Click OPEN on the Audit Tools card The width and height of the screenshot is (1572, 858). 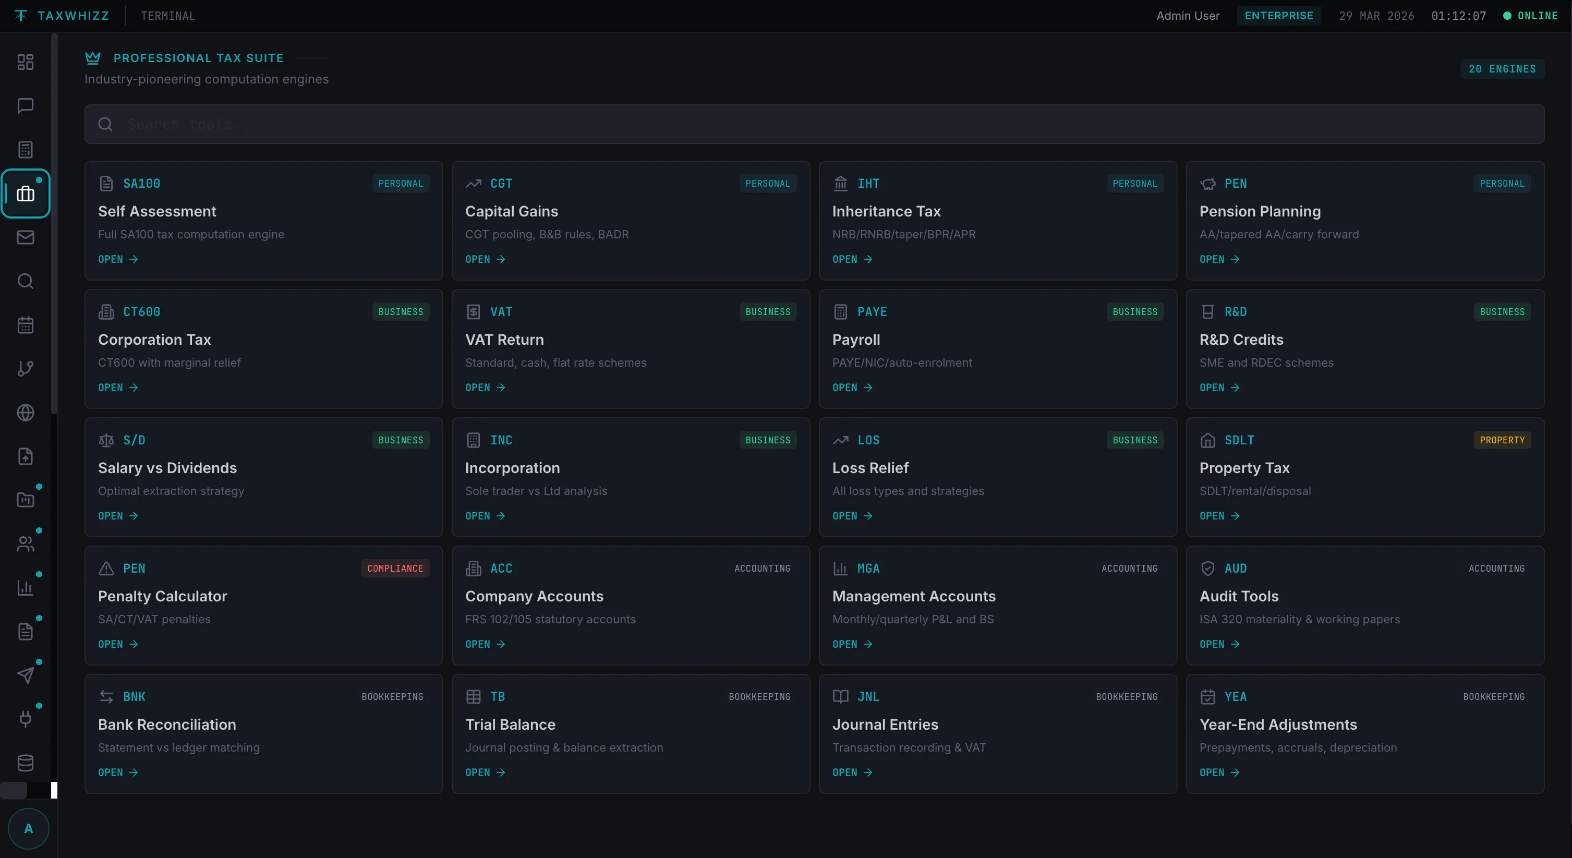(1220, 645)
